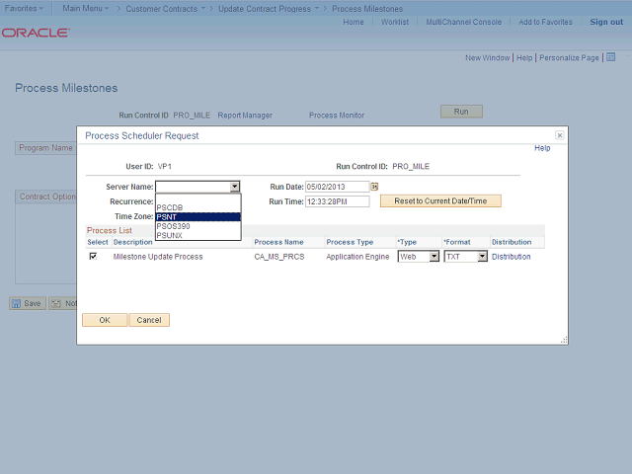Click the OK button

[105, 320]
